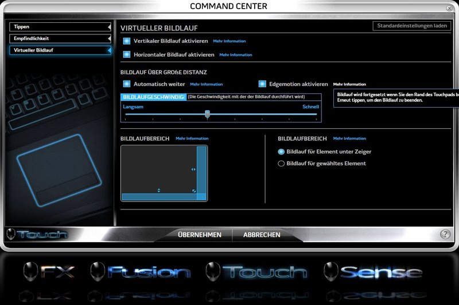
Task: Click the corner resize handle in scroll area
Action: coord(194,191)
